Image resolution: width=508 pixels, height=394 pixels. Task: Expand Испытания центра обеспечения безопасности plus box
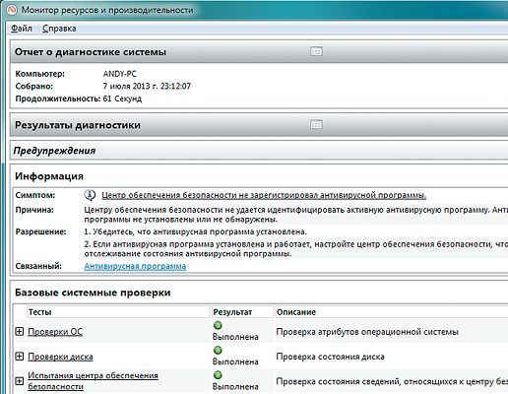[20, 381]
